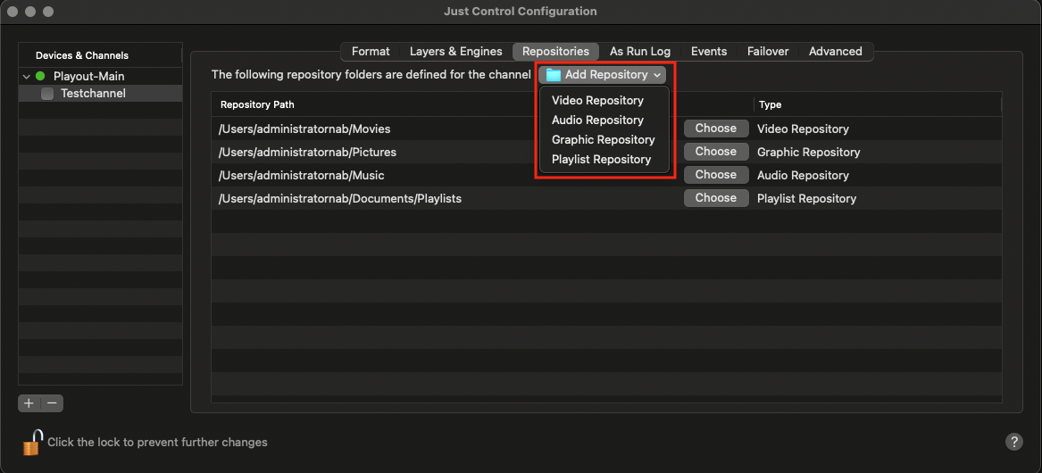The height and width of the screenshot is (473, 1042).
Task: Click the text 'Click the lock to prevent further changes'
Action: [x=157, y=442]
